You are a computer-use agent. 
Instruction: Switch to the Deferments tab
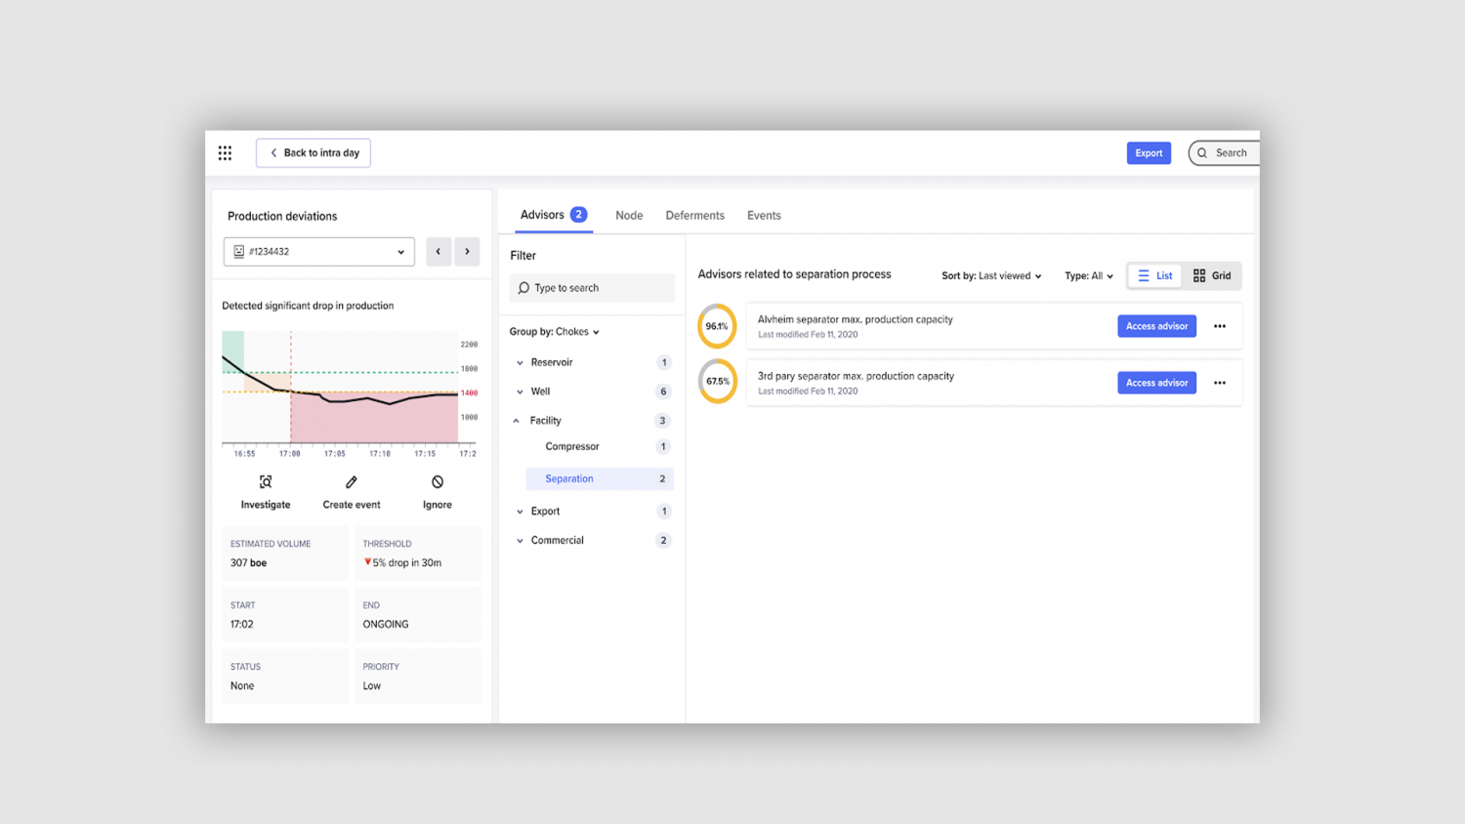click(x=694, y=216)
